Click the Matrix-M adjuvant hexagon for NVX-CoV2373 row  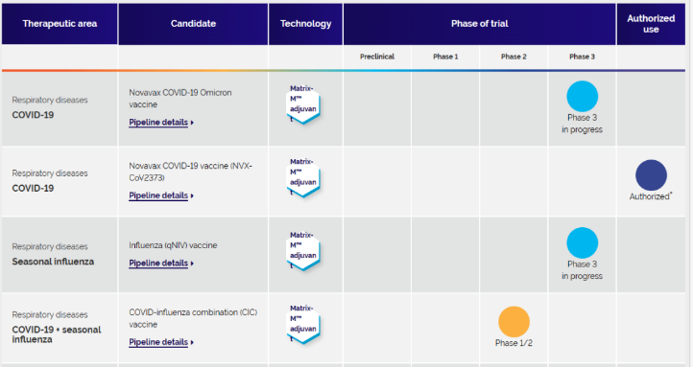(x=303, y=178)
